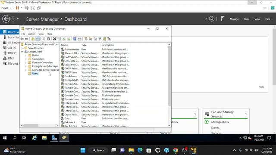Click the Server Manager notifications flag
Viewport: 276px width, 155px height.
click(x=223, y=19)
